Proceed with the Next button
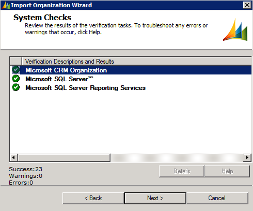Screen dimensions: 253x211 pyautogui.click(x=155, y=198)
